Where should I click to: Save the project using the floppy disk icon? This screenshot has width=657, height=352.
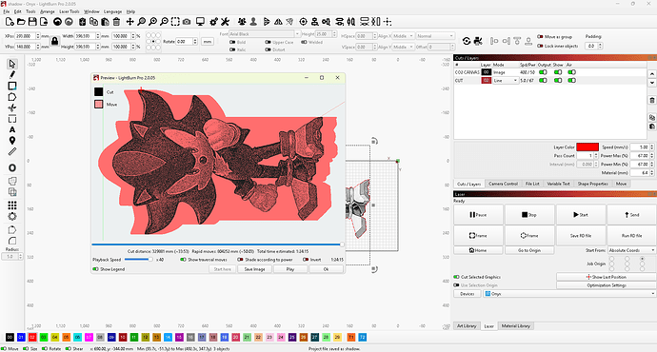click(32, 22)
